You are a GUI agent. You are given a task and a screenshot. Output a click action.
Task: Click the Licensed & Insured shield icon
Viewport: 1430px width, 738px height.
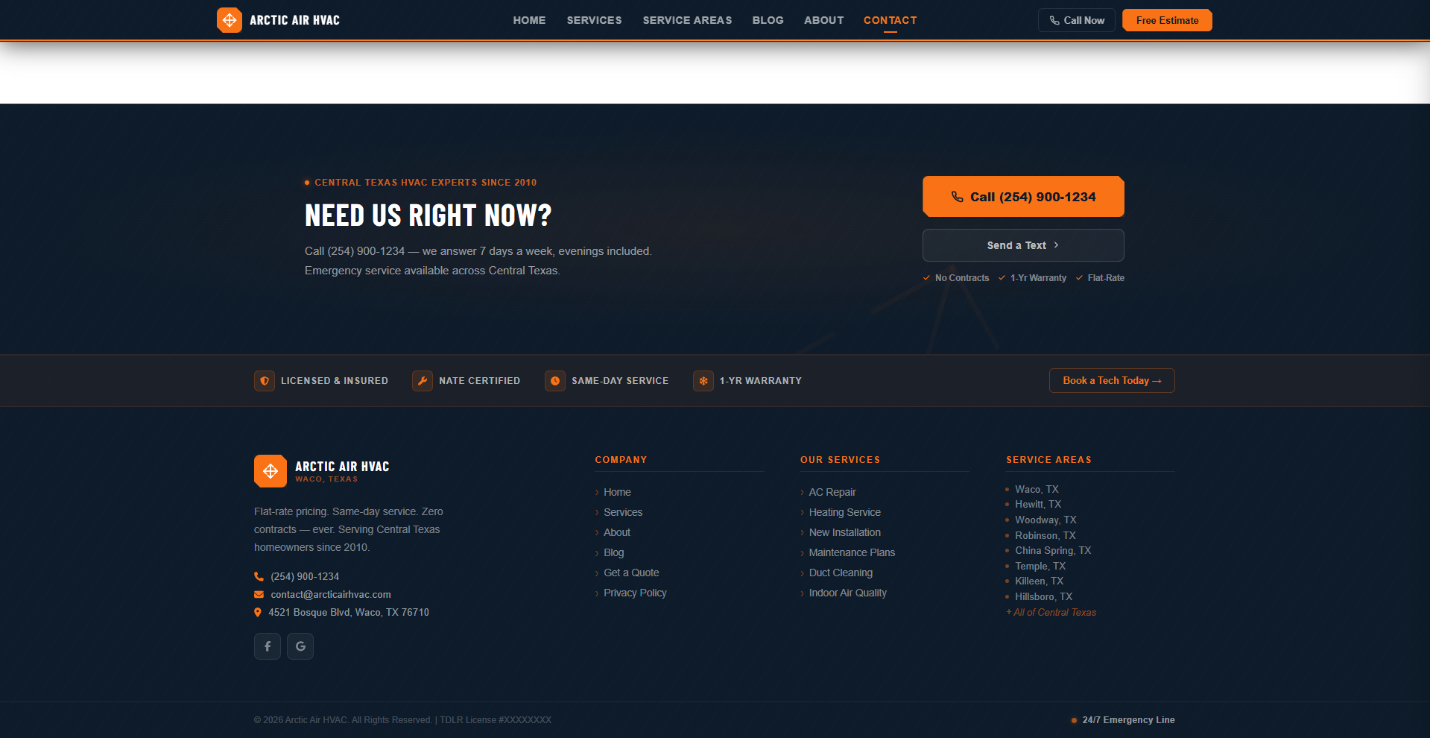click(265, 381)
